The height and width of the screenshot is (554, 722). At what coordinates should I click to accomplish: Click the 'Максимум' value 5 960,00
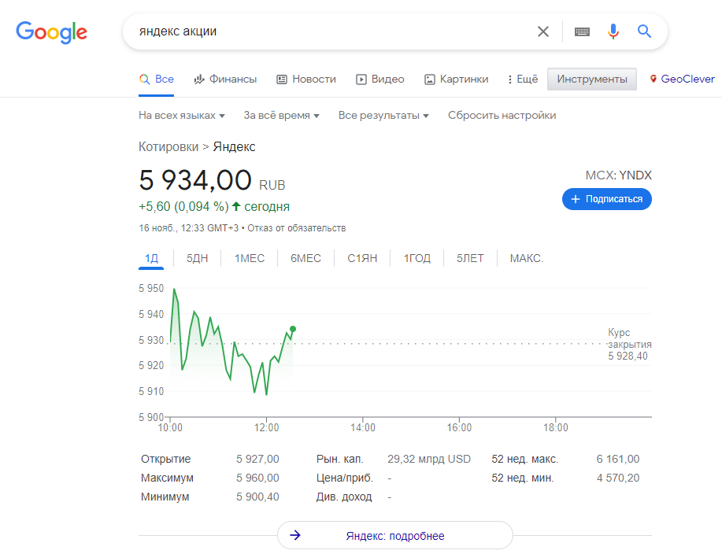258,478
